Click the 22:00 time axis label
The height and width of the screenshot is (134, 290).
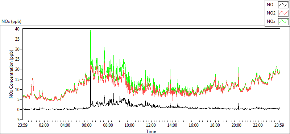(258, 125)
